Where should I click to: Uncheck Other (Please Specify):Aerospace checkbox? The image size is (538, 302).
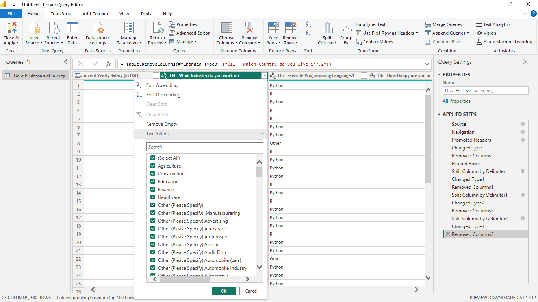pyautogui.click(x=153, y=229)
